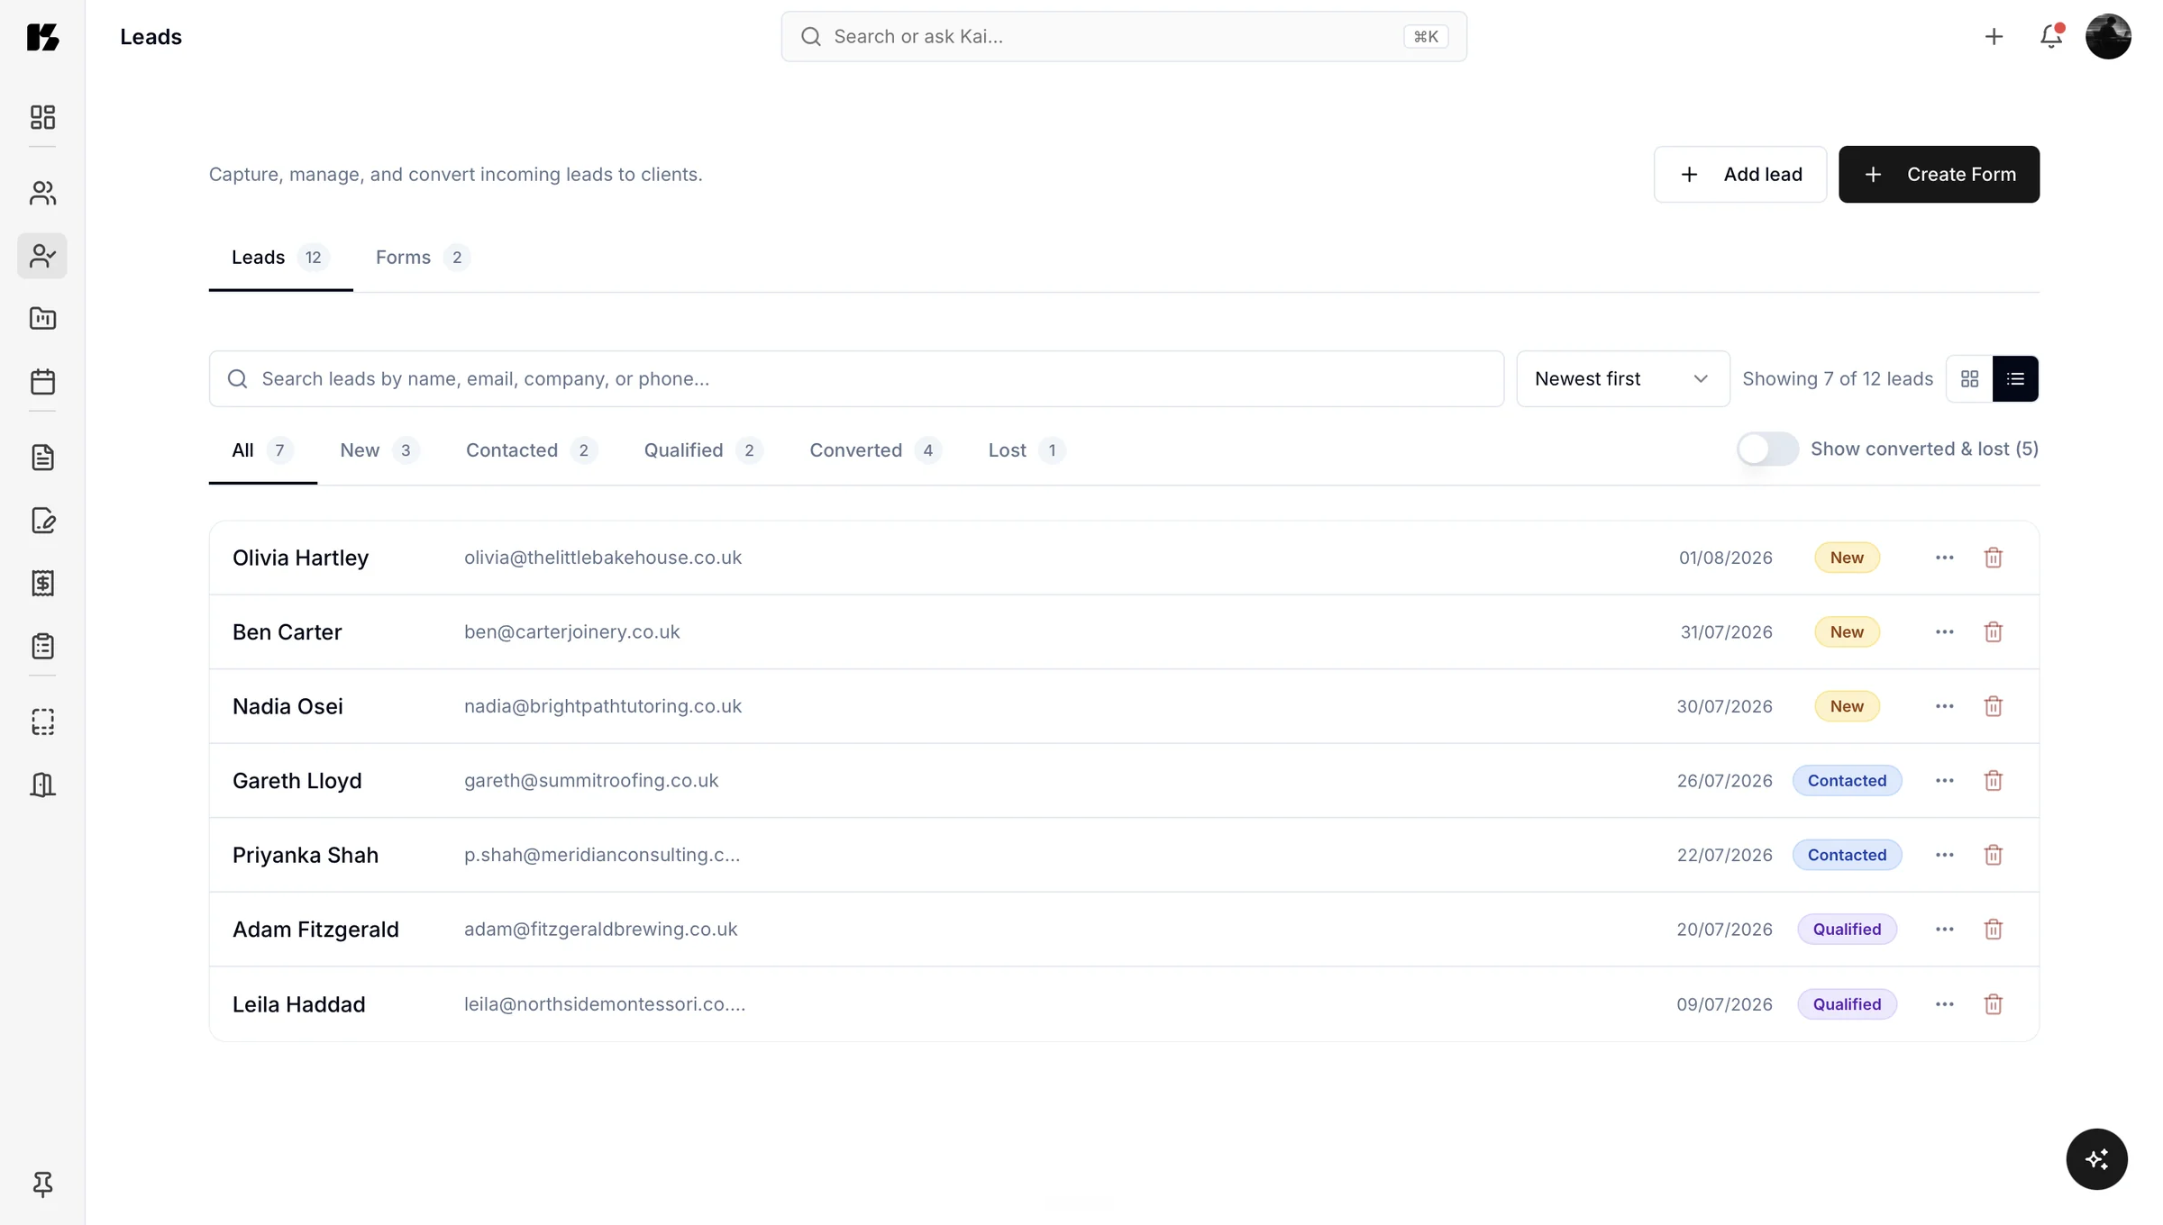The height and width of the screenshot is (1225, 2163).
Task: Open the invoices dollar icon in sidebar
Action: click(42, 583)
